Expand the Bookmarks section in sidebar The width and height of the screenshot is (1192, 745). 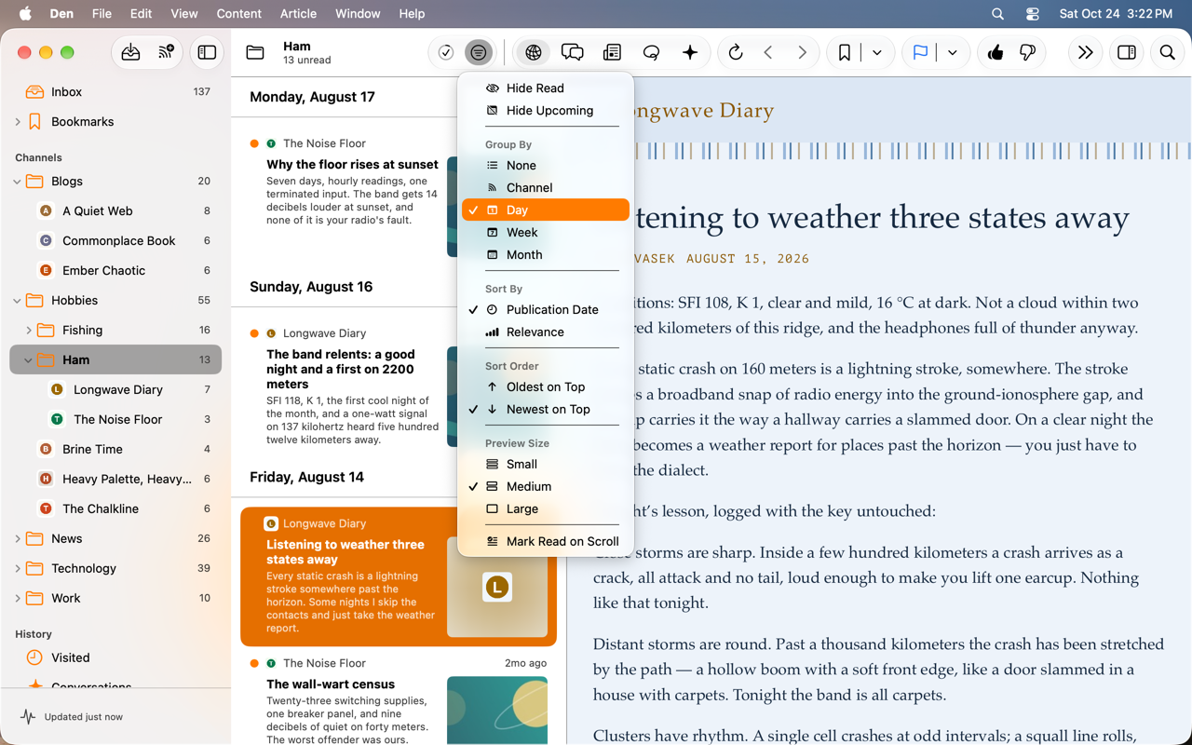coord(18,122)
